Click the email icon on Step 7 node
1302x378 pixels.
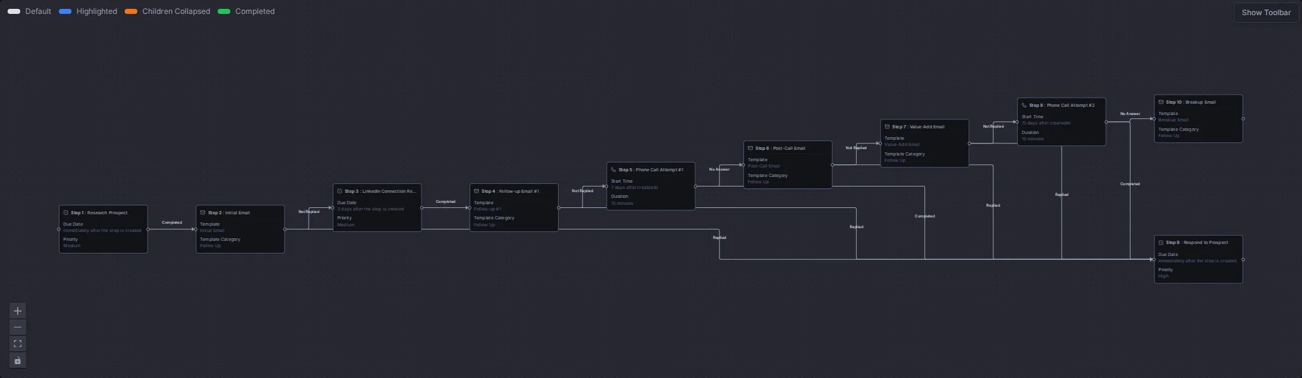tap(887, 127)
